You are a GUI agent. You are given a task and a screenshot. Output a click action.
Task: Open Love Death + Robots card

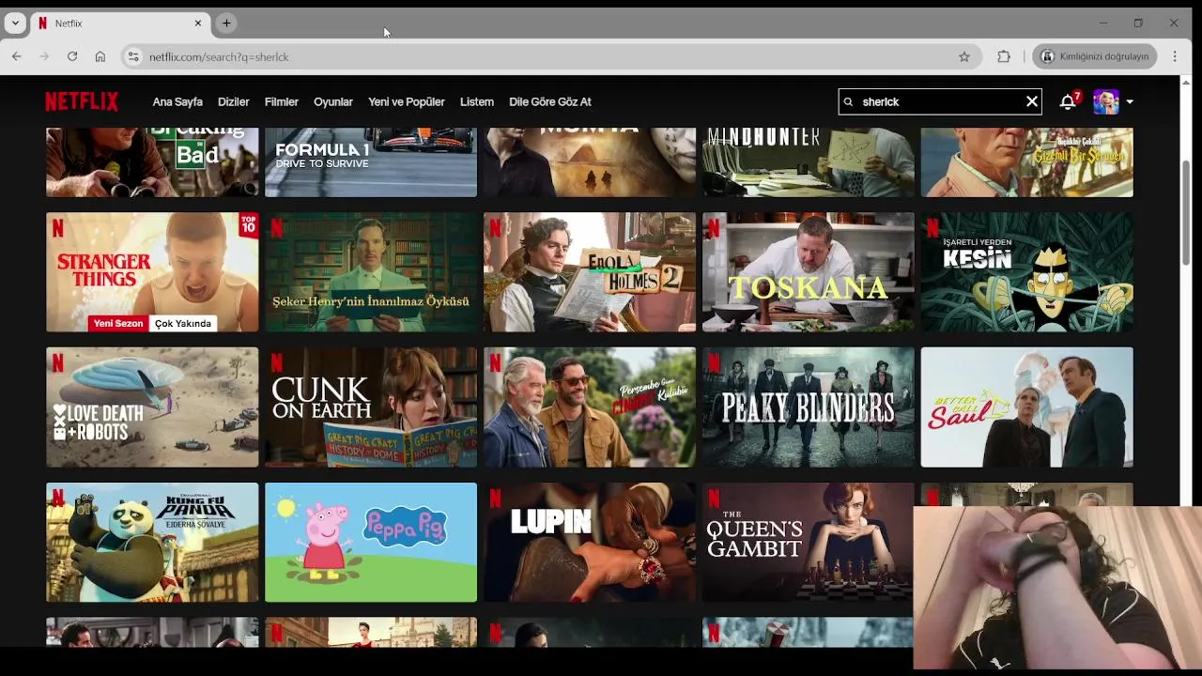[x=152, y=407]
